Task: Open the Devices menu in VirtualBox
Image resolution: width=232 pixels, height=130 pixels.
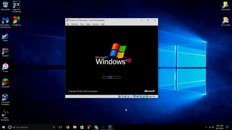Action: point(95,24)
